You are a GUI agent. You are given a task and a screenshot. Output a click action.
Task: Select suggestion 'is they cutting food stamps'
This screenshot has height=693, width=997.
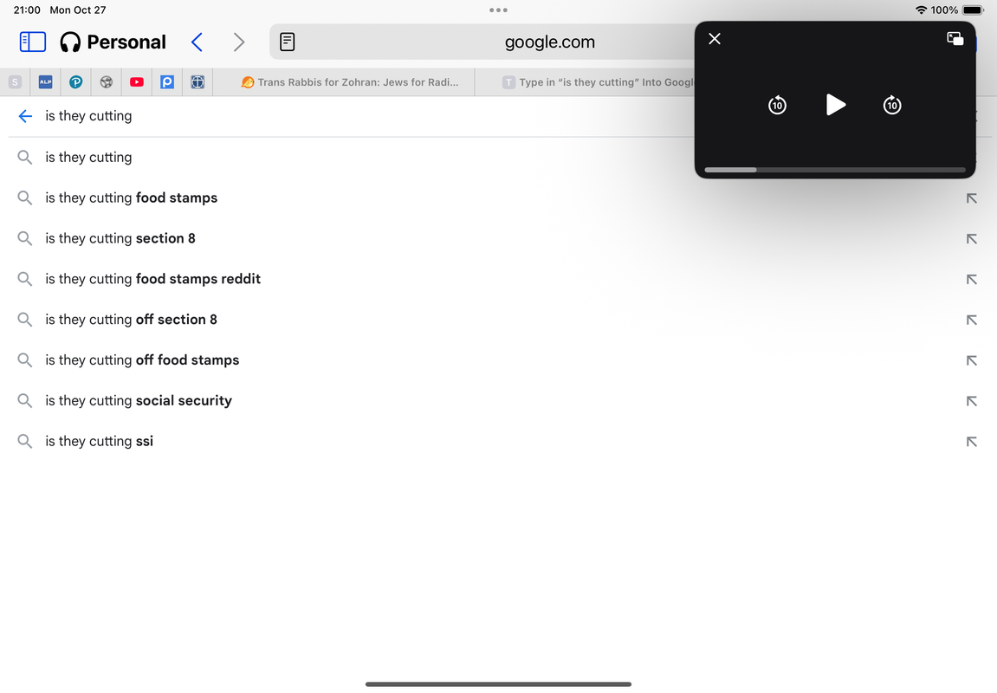coord(131,198)
